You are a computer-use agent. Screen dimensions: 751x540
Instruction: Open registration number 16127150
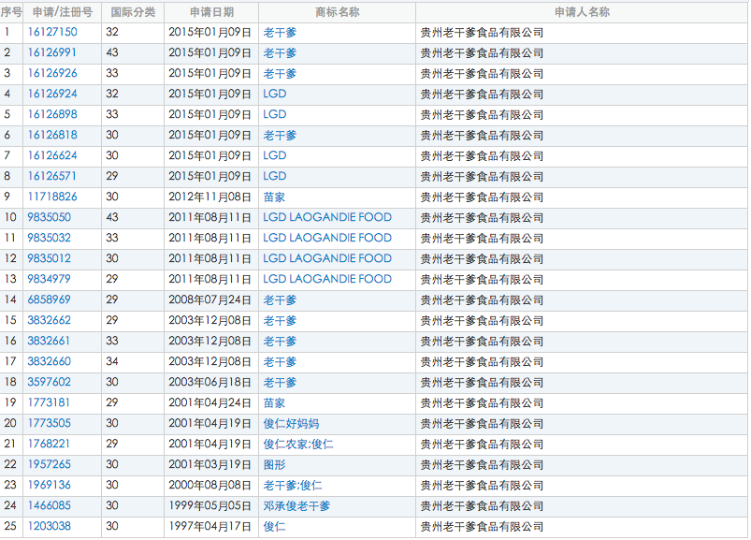point(52,32)
